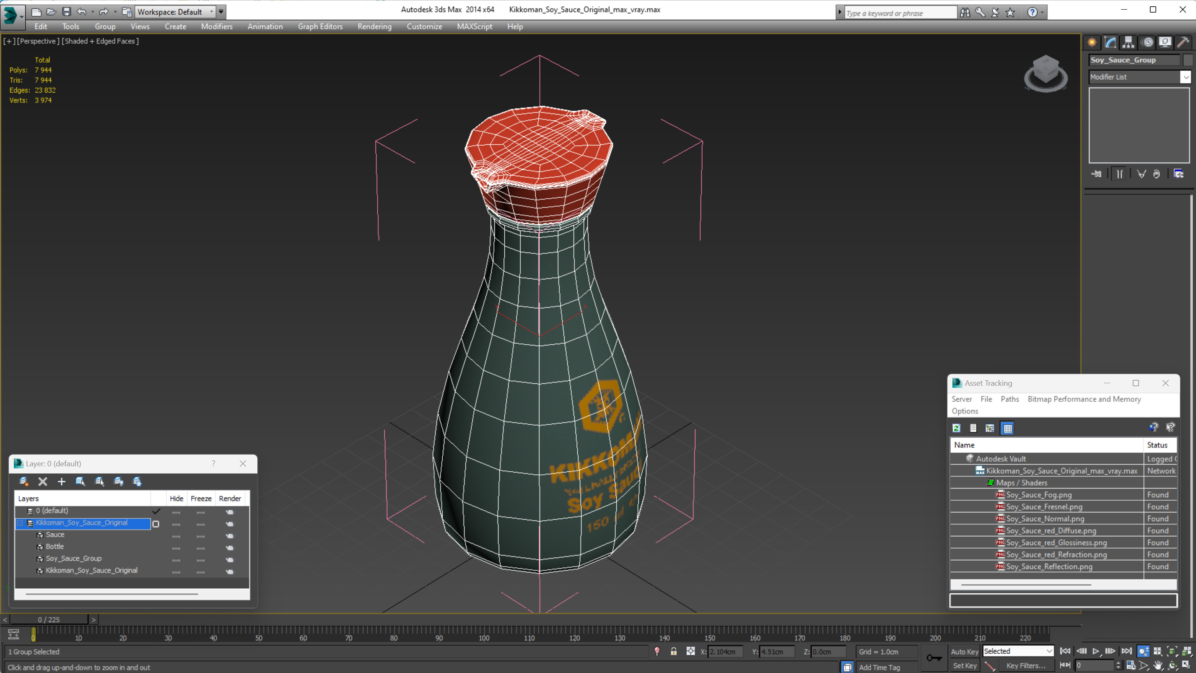The height and width of the screenshot is (673, 1196).
Task: Open Paths menu in Asset Tracking
Action: [1009, 399]
